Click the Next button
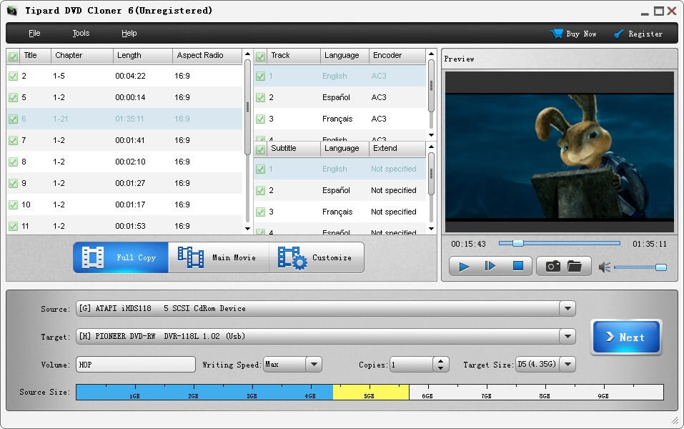 [x=626, y=336]
